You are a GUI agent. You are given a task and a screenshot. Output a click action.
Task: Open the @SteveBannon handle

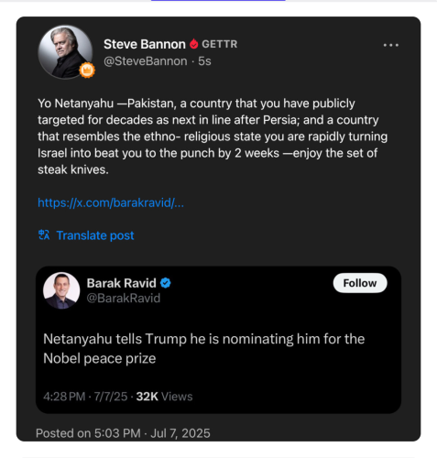coord(146,61)
